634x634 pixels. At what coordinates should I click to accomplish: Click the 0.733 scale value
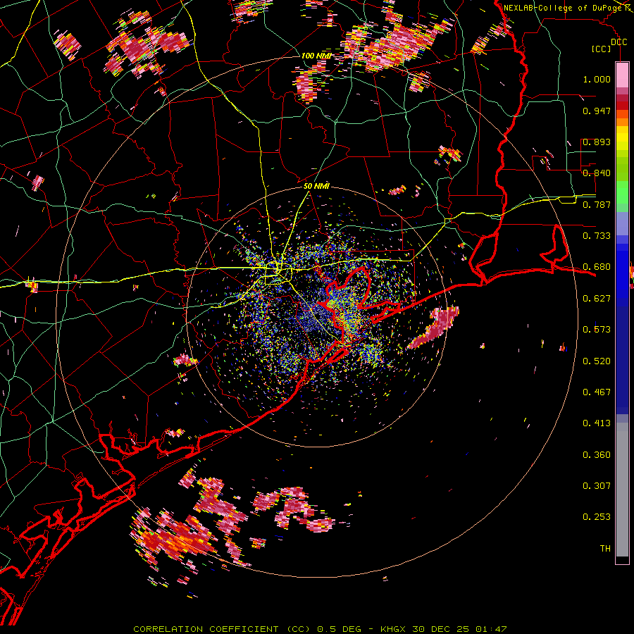tap(597, 236)
